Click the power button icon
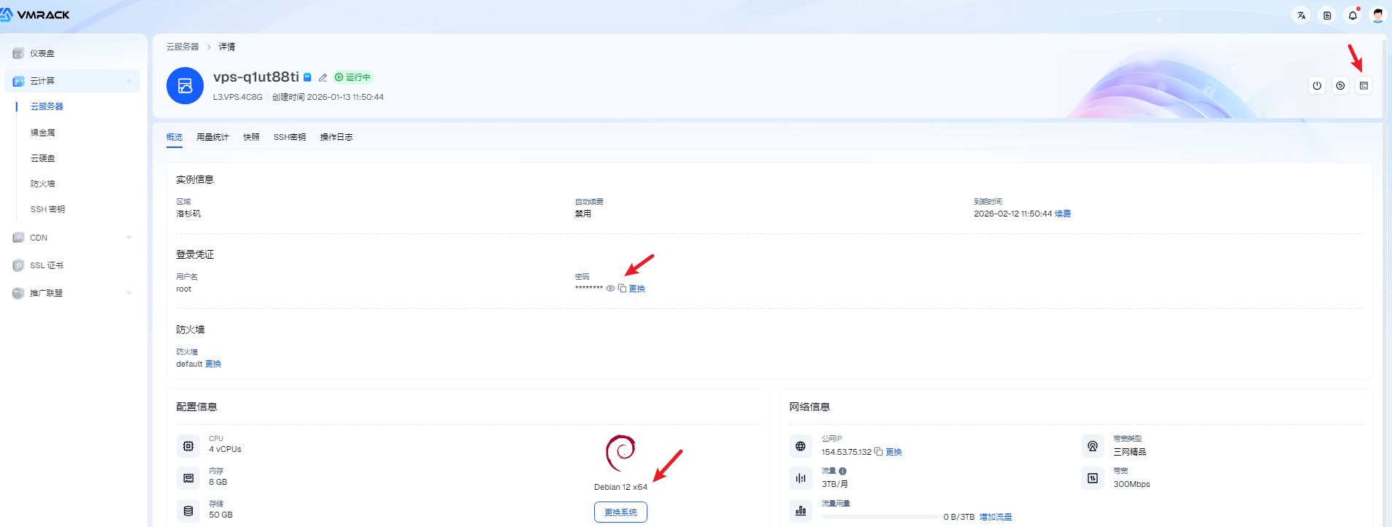The image size is (1392, 527). tap(1317, 86)
